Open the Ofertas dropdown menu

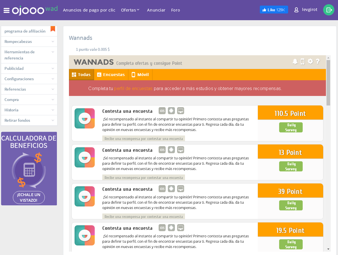click(130, 10)
